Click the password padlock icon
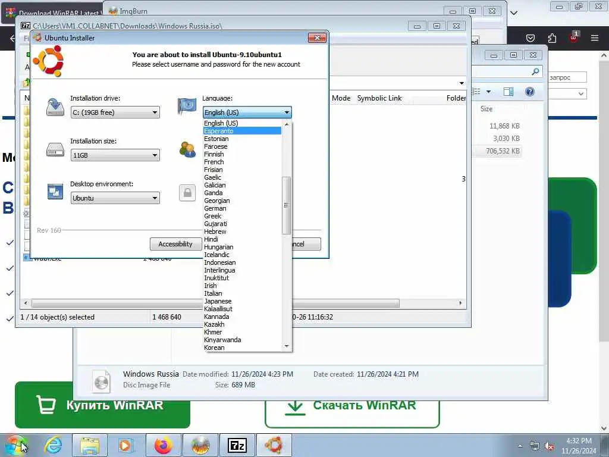 [x=187, y=193]
